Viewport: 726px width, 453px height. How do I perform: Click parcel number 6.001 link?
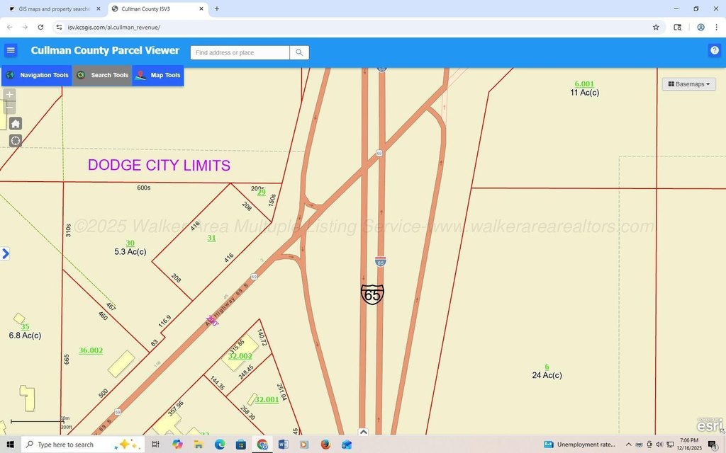tap(584, 84)
